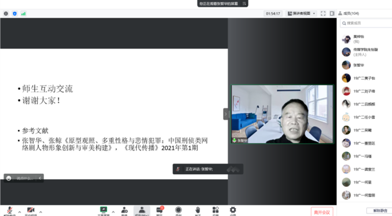Toggle the camera video button
The width and height of the screenshot is (392, 216).
(30, 211)
